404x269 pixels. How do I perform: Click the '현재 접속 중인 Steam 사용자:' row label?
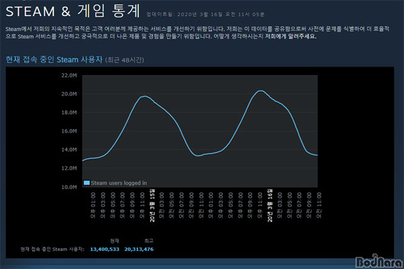pyautogui.click(x=53, y=249)
